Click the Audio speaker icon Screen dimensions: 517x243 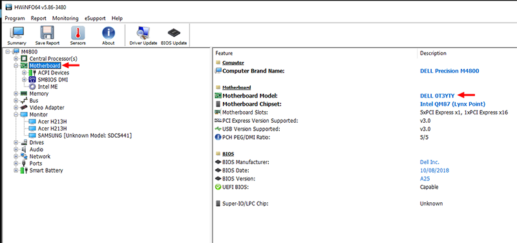(x=24, y=149)
